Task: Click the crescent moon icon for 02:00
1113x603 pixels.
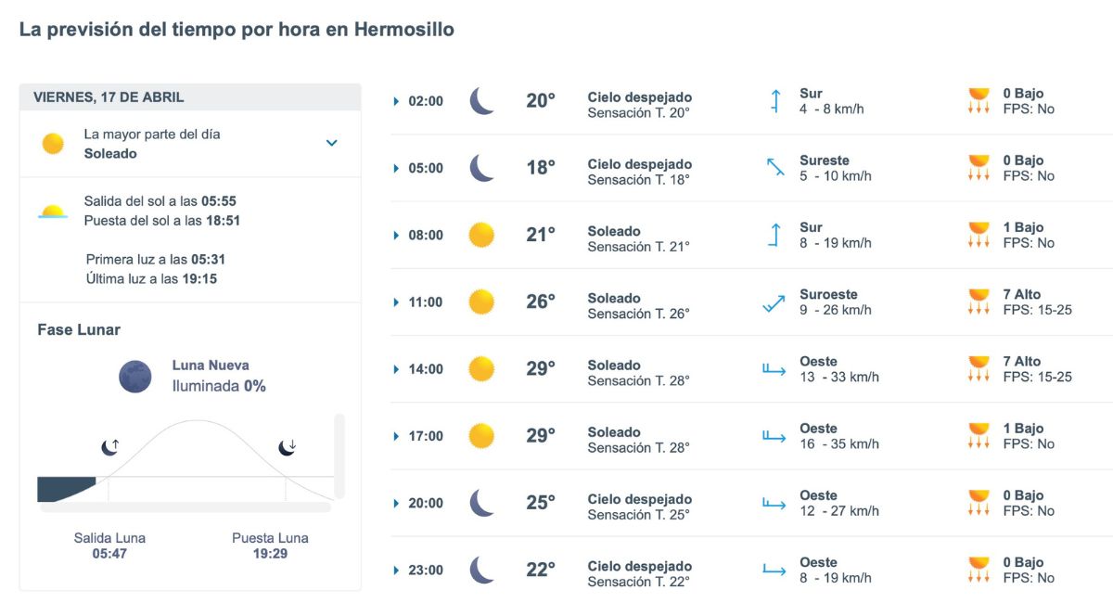Action: 481,100
